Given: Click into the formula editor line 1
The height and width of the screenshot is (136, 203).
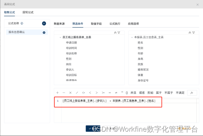Looking at the screenshot, I should click(129, 101).
